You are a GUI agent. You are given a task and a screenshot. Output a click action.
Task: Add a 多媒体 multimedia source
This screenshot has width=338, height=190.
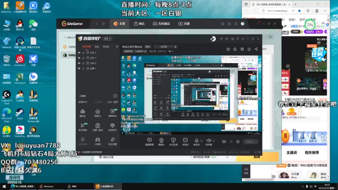click(185, 142)
